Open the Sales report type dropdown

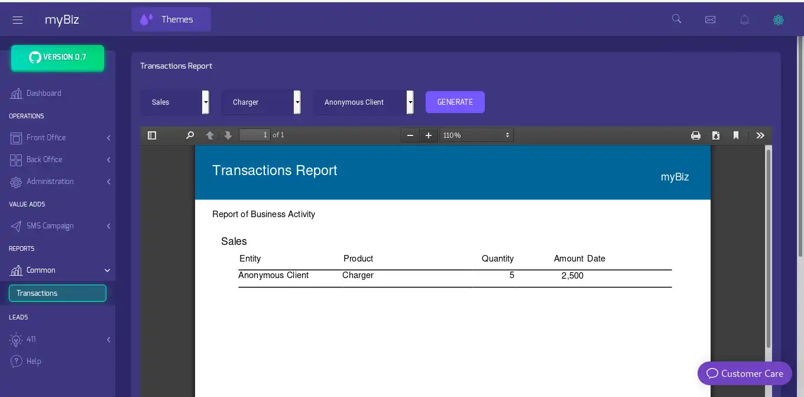click(x=175, y=102)
